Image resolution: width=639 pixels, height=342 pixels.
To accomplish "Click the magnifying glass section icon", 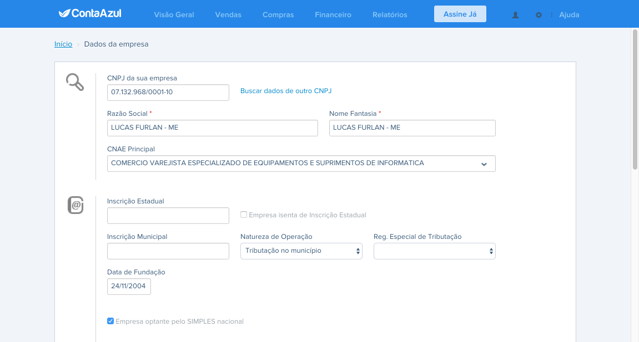I will [x=75, y=81].
